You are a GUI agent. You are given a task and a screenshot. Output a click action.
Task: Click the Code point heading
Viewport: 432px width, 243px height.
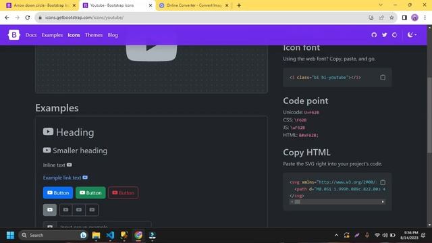(306, 101)
